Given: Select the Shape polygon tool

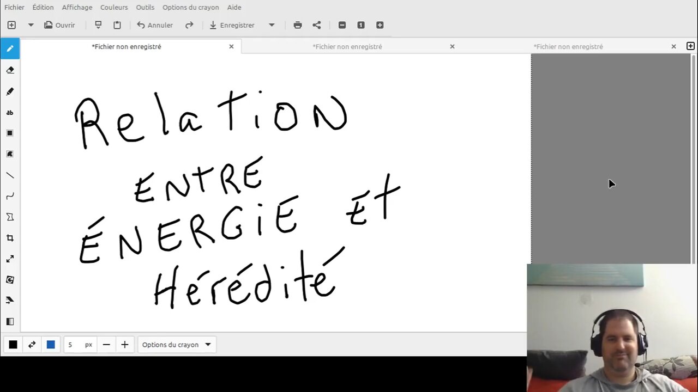Looking at the screenshot, I should point(10,217).
